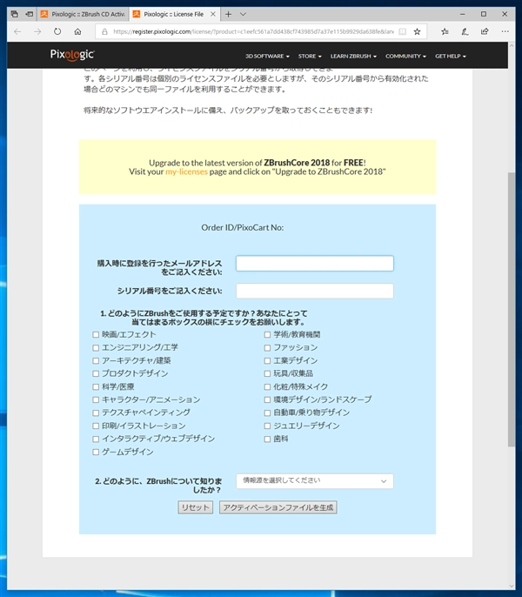Maximize the browser window
This screenshot has width=522, height=597.
coord(484,14)
